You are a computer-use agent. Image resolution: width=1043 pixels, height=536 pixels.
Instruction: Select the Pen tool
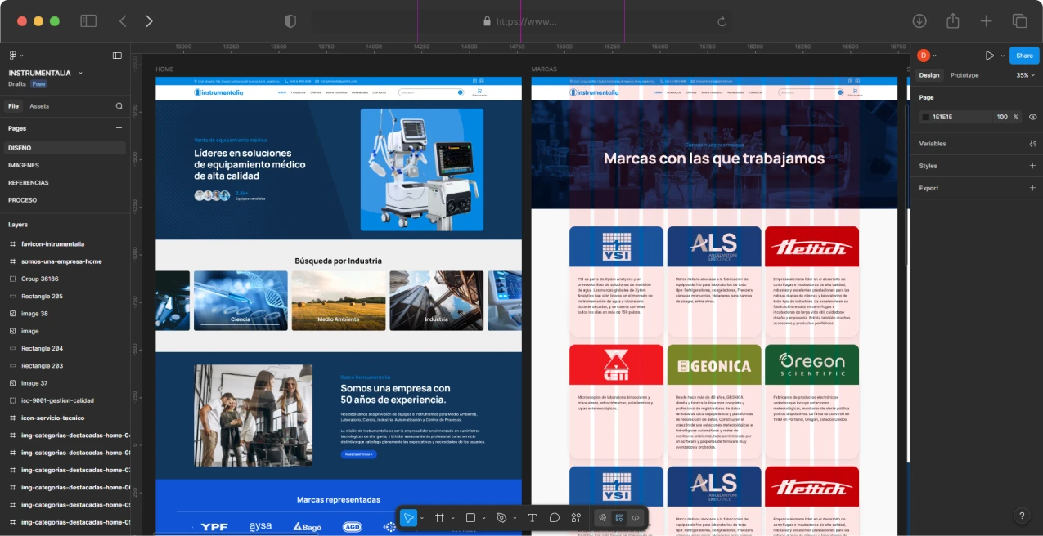click(501, 518)
